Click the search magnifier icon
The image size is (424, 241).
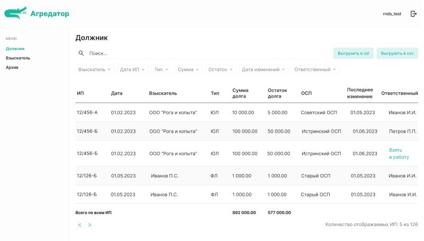81,53
